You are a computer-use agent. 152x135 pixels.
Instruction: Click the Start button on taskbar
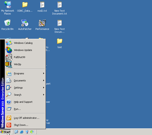pyautogui.click(x=5, y=132)
